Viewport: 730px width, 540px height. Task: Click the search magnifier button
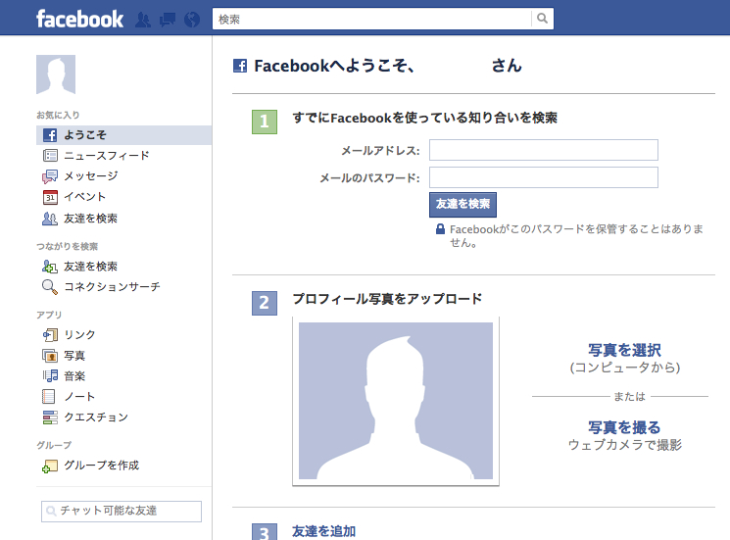(542, 19)
